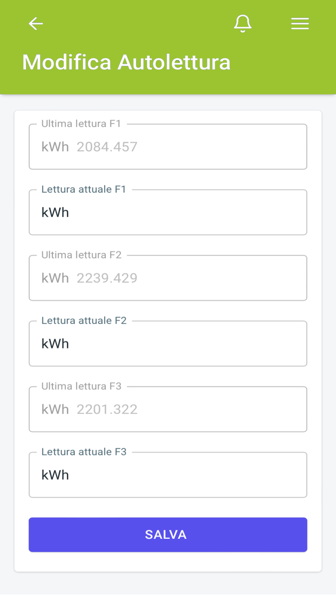Click the 2201.322 reading value
This screenshot has width=336, height=598.
(x=107, y=410)
